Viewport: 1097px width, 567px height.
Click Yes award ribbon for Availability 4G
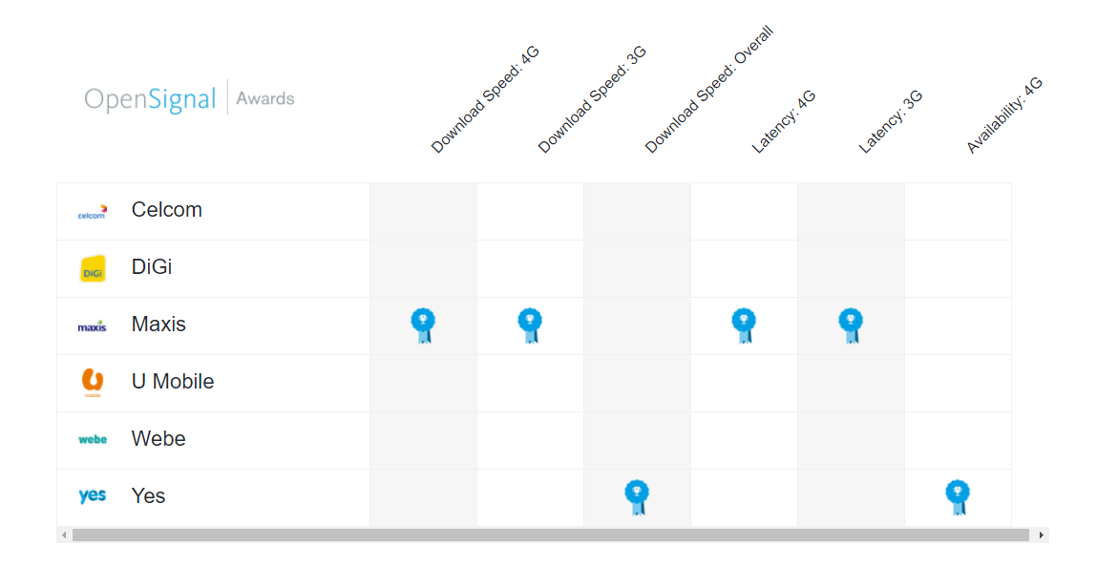coord(957,497)
